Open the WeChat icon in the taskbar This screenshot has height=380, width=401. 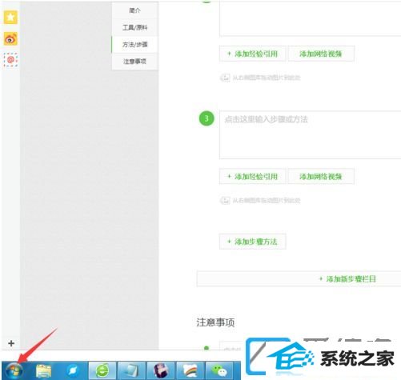(219, 371)
